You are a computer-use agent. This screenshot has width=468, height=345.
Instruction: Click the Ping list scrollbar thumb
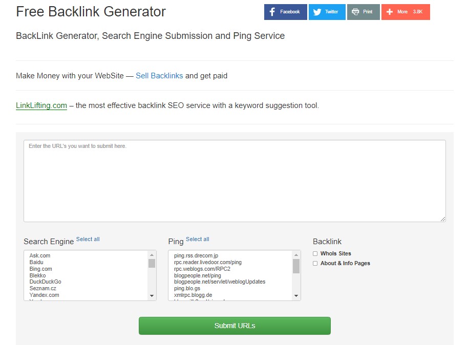coord(296,266)
